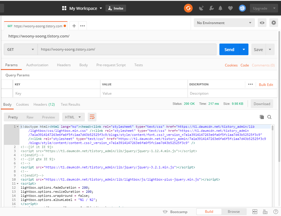This screenshot has height=216, width=281.
Task: Open the notifications bell icon
Action: (221, 8)
